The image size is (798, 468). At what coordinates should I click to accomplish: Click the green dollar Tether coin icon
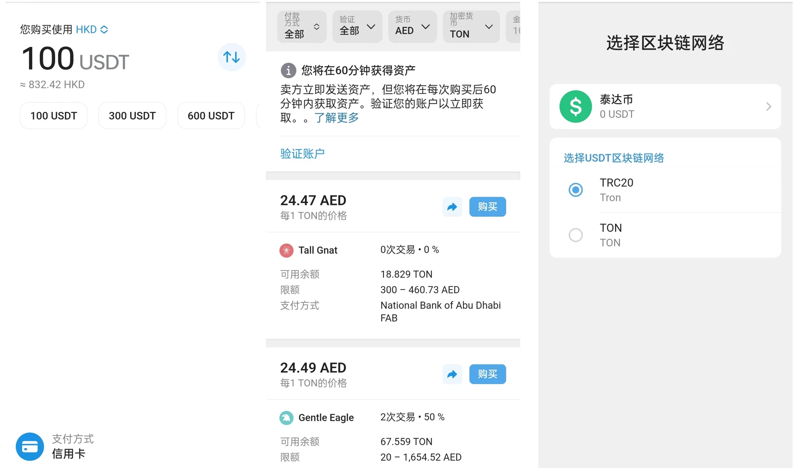click(575, 107)
